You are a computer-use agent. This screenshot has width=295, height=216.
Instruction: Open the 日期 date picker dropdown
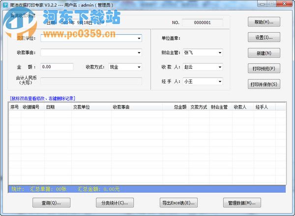[103, 23]
